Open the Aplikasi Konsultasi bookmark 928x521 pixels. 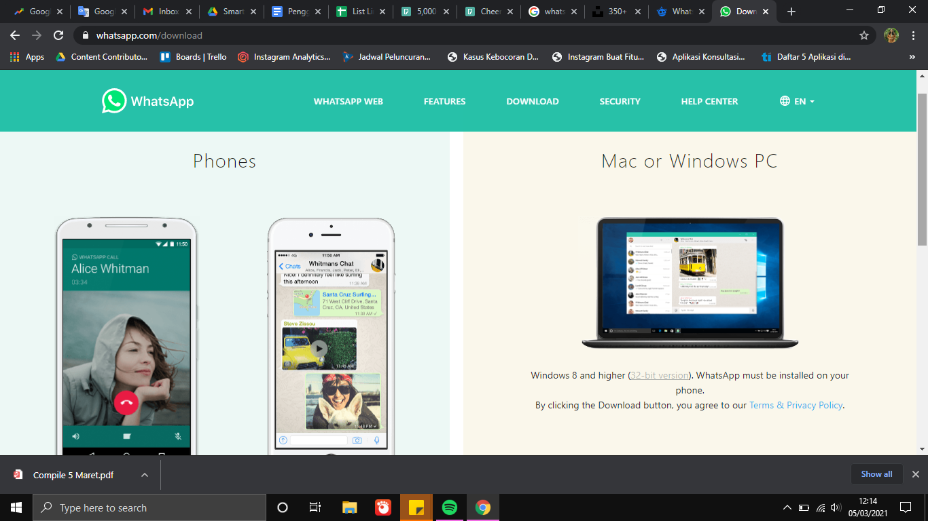(x=701, y=57)
